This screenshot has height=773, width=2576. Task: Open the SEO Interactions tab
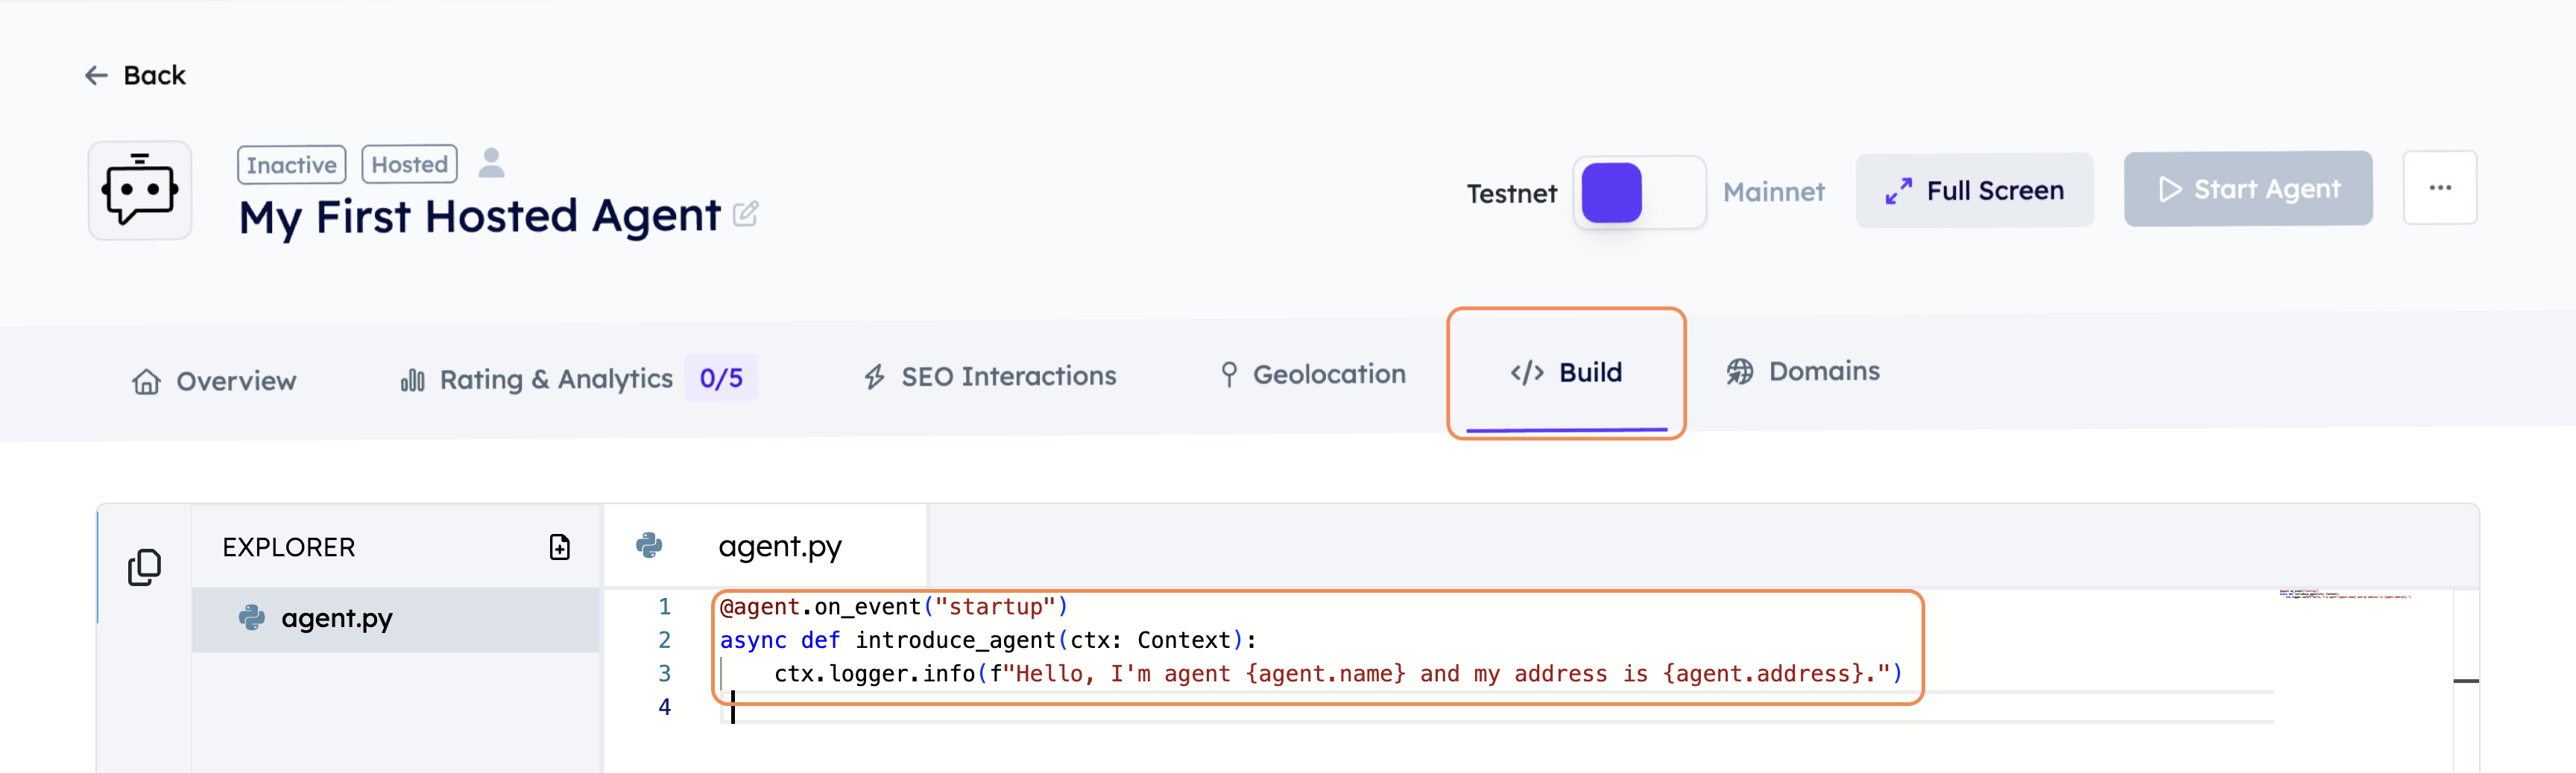click(x=990, y=377)
